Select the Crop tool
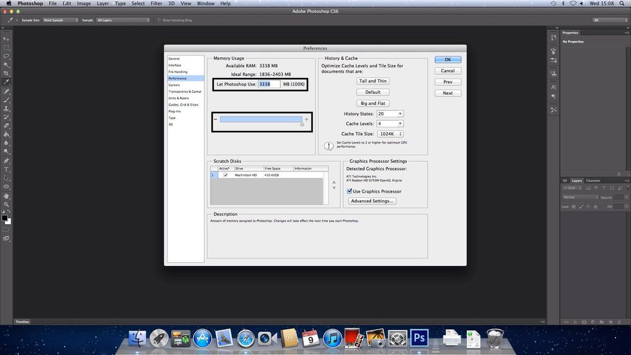Screen dimensions: 631x355 tap(6, 73)
